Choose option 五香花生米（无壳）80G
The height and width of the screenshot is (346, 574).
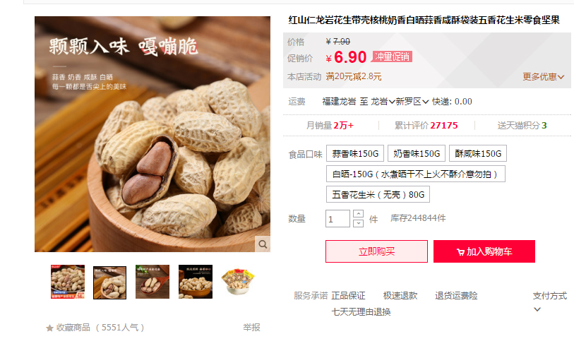[x=378, y=194]
